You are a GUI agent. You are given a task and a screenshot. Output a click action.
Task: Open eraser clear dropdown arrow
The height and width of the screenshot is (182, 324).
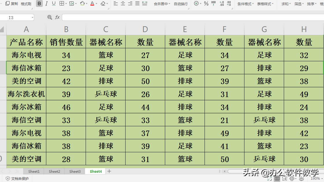tap(107, 4)
